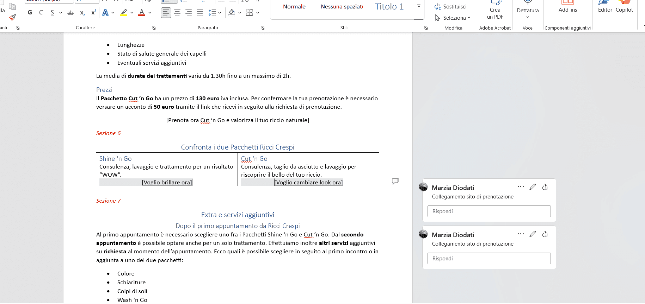Click the avatar on the second comment
The height and width of the screenshot is (304, 645).
point(423,234)
